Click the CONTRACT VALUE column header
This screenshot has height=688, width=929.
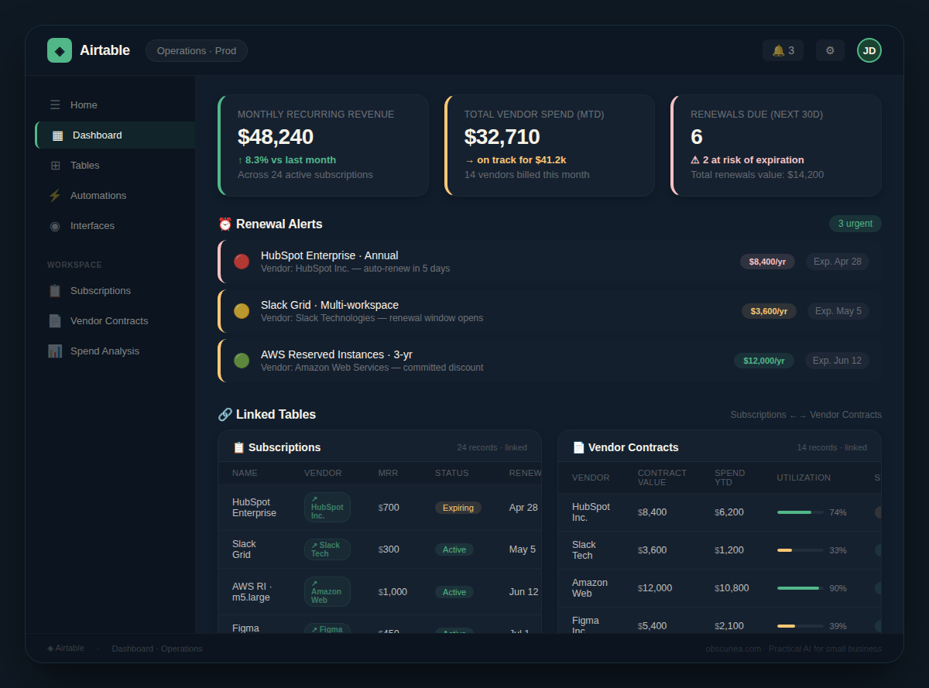coord(662,477)
